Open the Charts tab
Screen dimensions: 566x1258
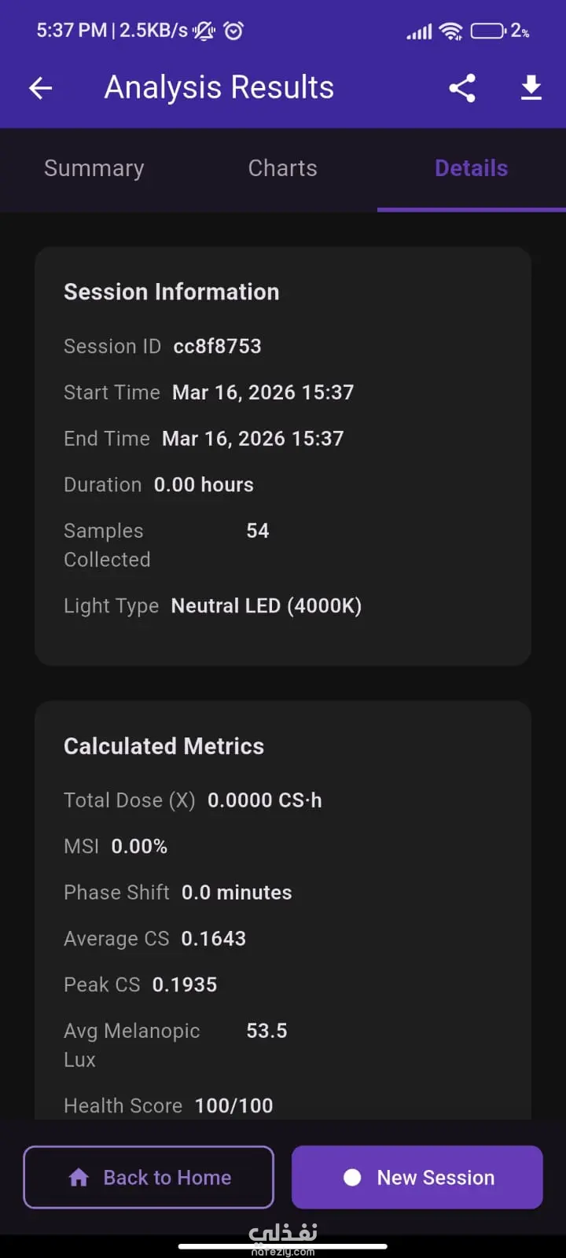(x=283, y=168)
